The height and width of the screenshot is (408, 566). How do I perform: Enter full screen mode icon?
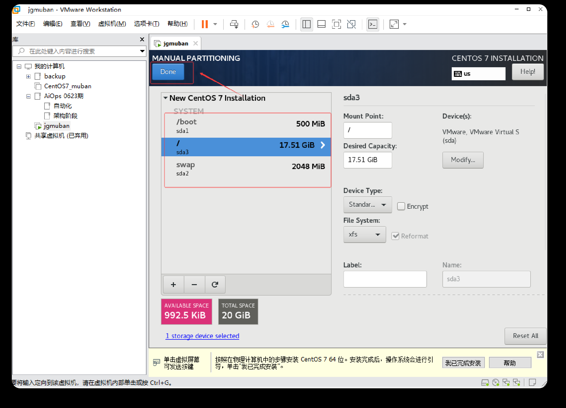coord(336,24)
